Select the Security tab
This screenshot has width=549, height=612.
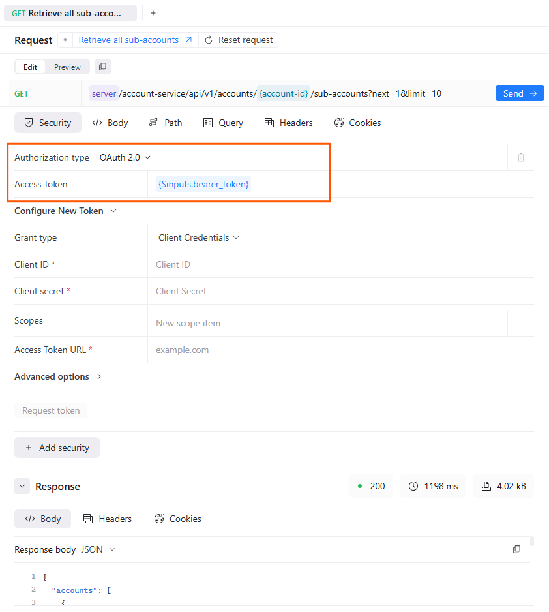(48, 123)
